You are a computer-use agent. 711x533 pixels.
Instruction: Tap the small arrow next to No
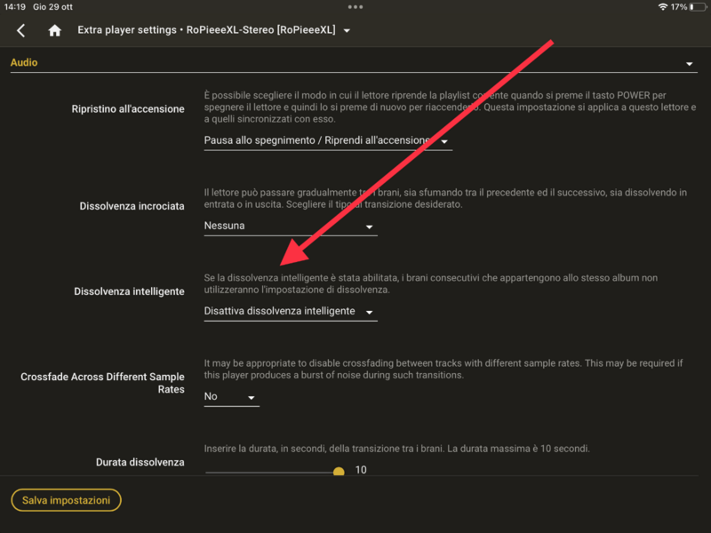[x=251, y=397]
